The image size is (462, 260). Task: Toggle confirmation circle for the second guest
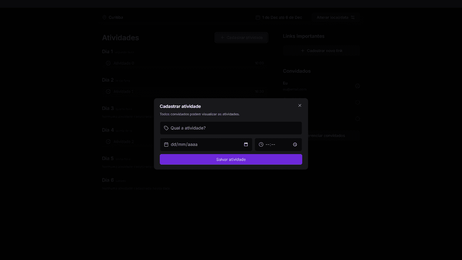click(357, 102)
